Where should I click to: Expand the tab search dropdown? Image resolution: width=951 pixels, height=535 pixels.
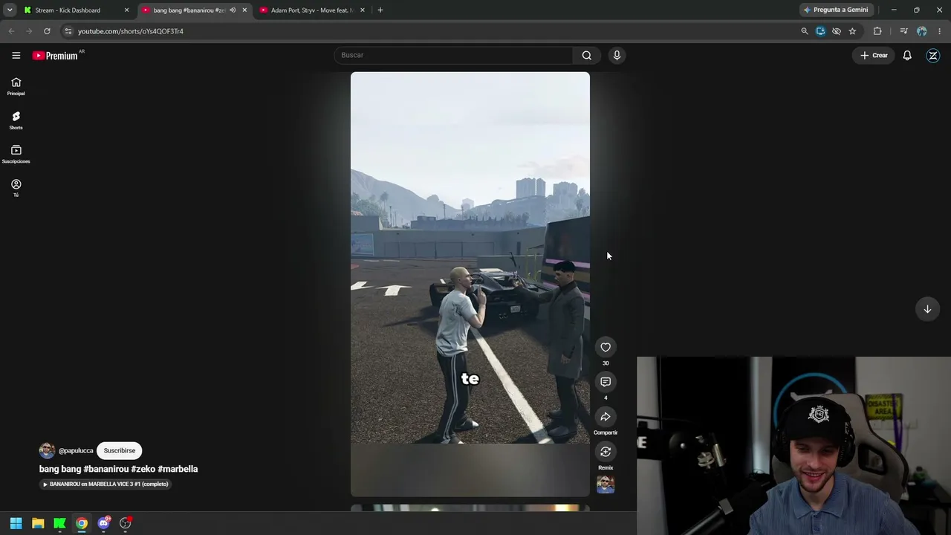pyautogui.click(x=10, y=10)
